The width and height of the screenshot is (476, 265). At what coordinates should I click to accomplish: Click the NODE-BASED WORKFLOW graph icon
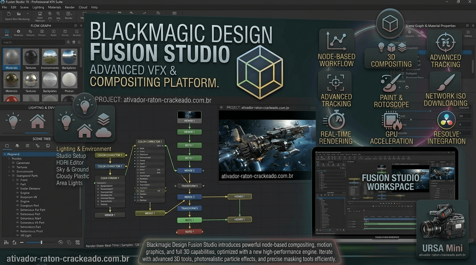click(x=336, y=41)
